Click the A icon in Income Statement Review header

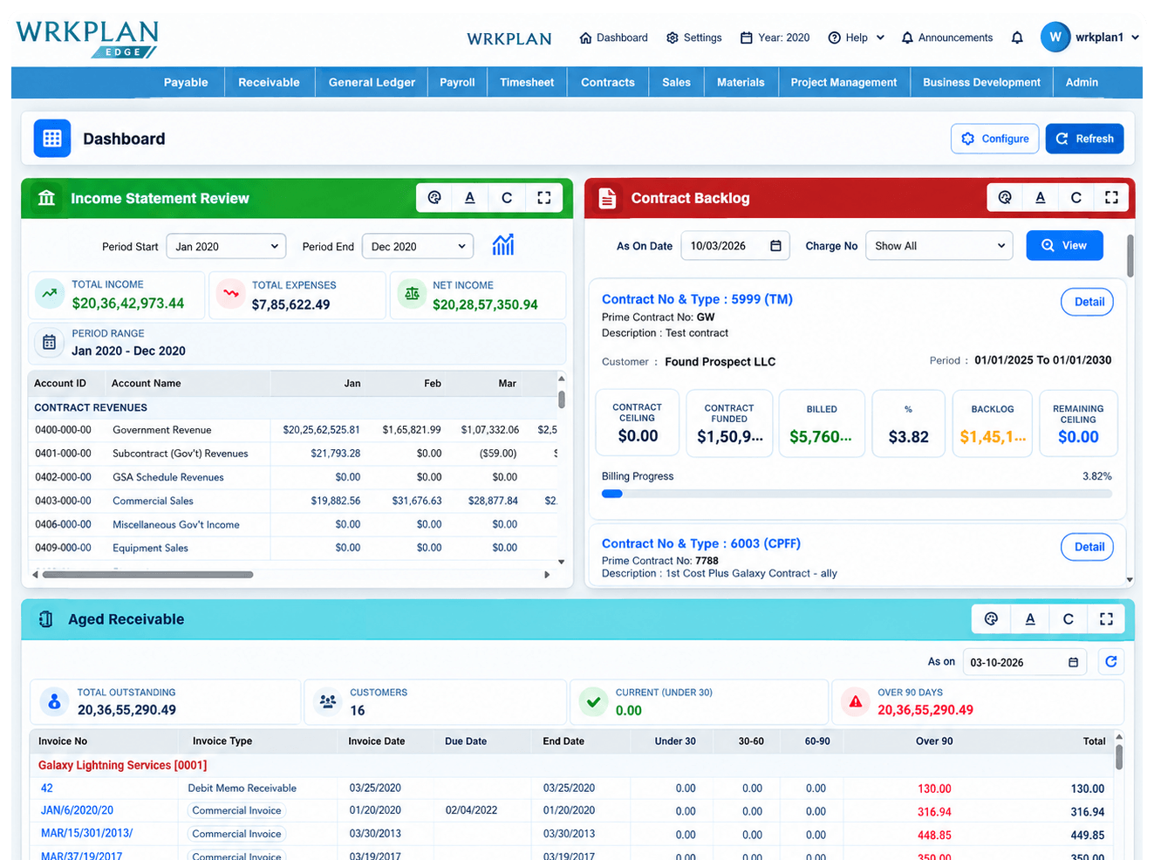(470, 198)
